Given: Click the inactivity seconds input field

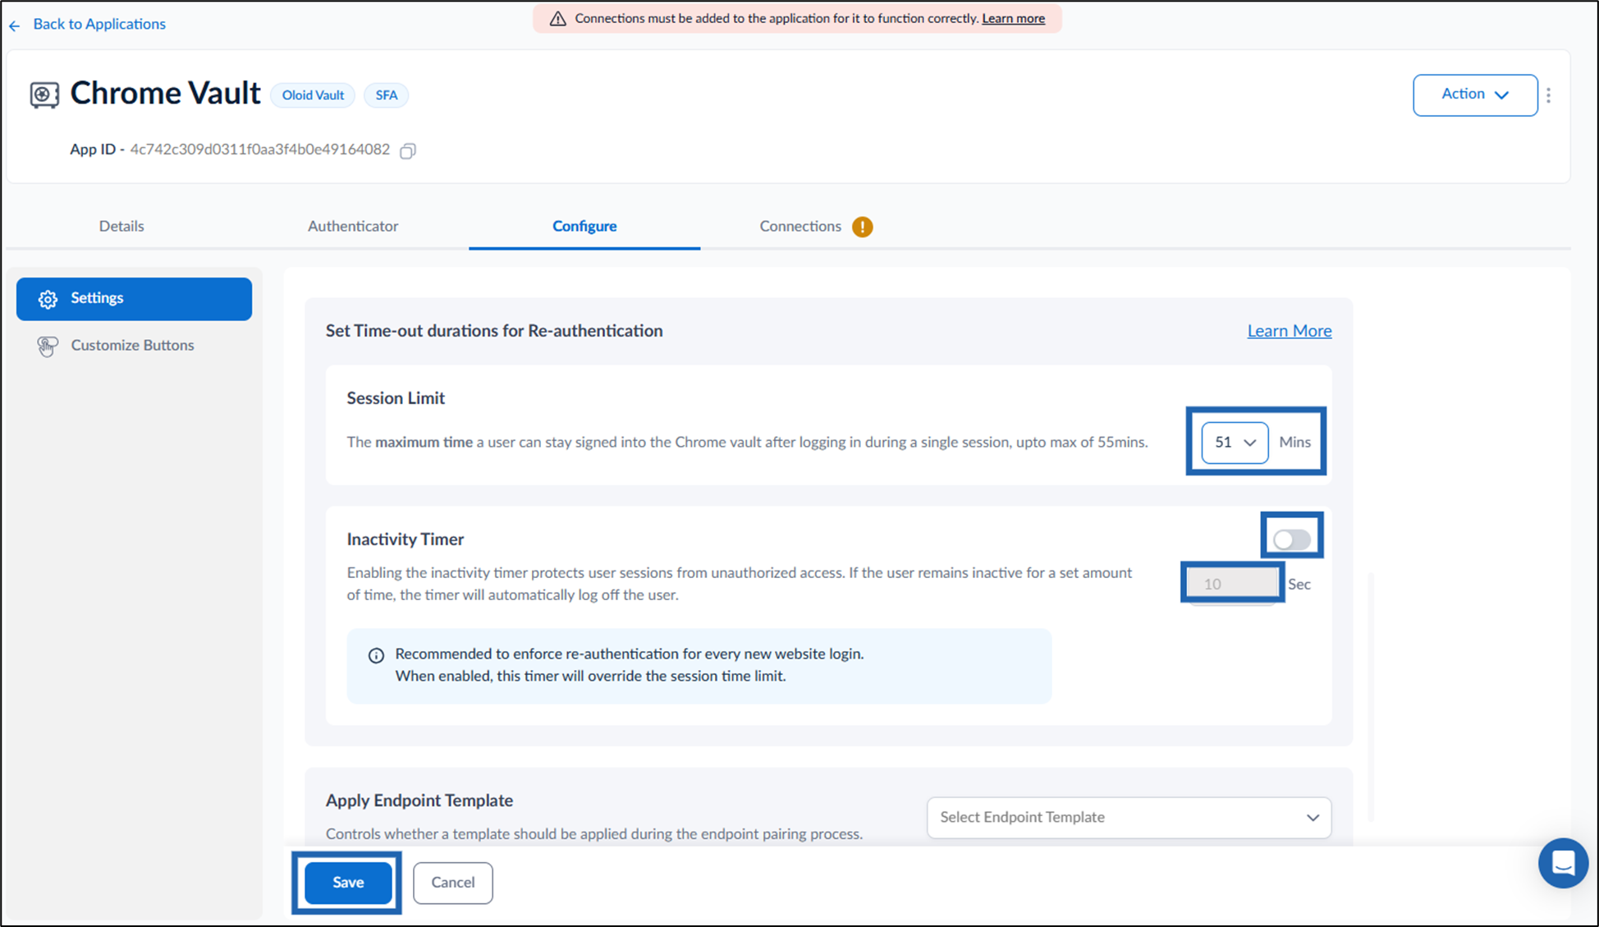Looking at the screenshot, I should coord(1233,584).
